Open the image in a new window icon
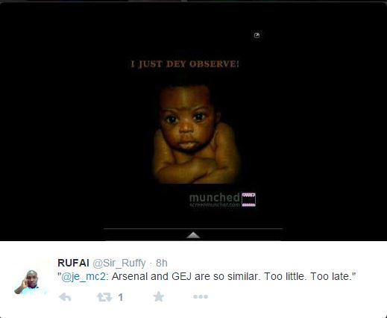 [x=257, y=35]
